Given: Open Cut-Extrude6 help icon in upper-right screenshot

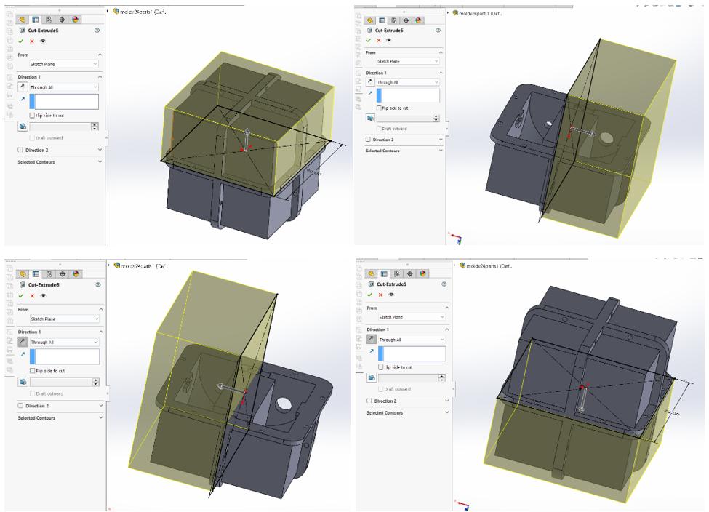Looking at the screenshot, I should 438,31.
